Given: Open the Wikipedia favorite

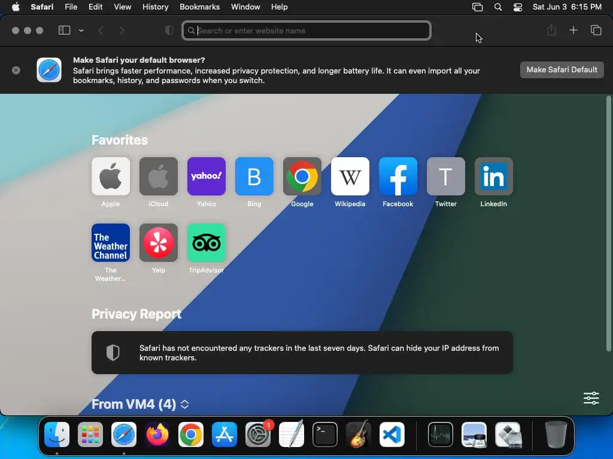Looking at the screenshot, I should coord(350,176).
